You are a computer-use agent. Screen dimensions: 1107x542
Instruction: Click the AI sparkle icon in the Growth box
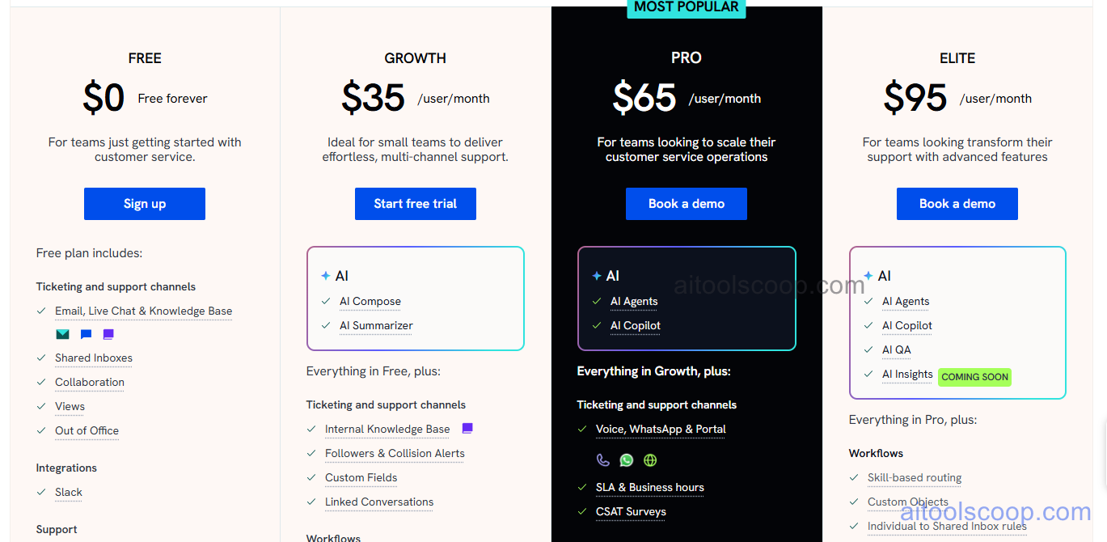pos(326,275)
